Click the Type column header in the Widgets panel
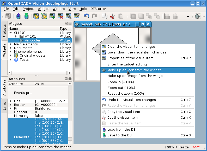207x151 pixels. pos(65,28)
